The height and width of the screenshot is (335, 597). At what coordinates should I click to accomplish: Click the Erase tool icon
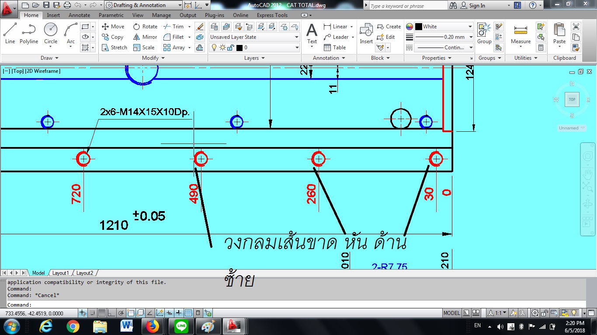tap(200, 27)
